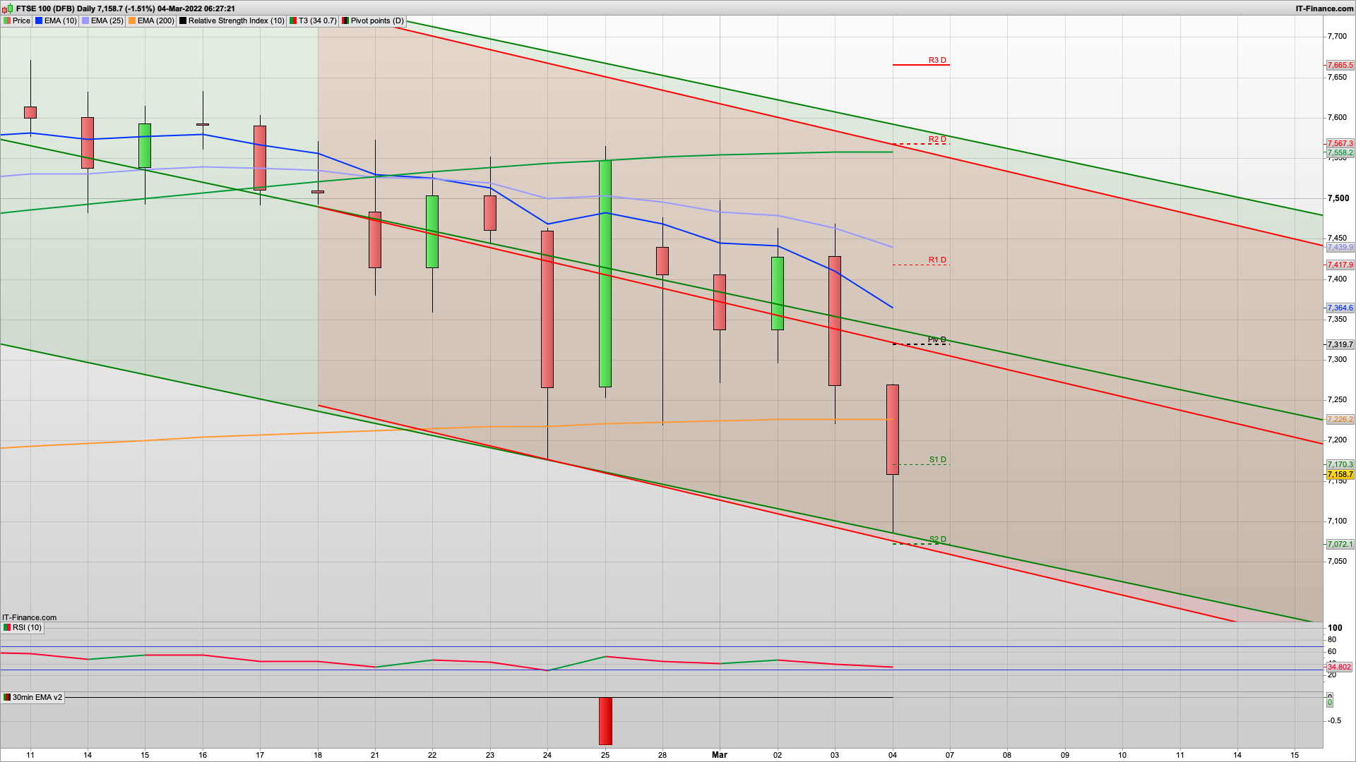Click the 7,700 price axis label
This screenshot has width=1356, height=762.
[x=1336, y=36]
